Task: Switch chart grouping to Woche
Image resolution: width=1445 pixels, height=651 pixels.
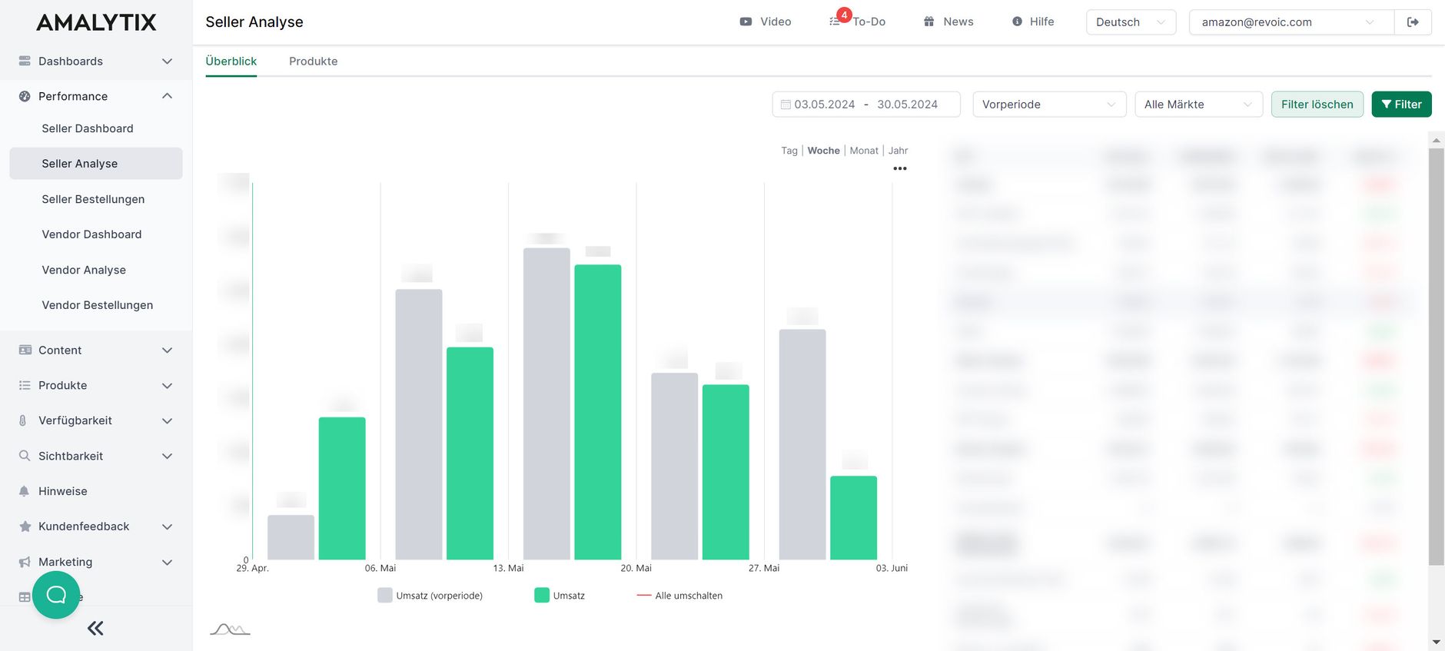Action: (x=823, y=151)
